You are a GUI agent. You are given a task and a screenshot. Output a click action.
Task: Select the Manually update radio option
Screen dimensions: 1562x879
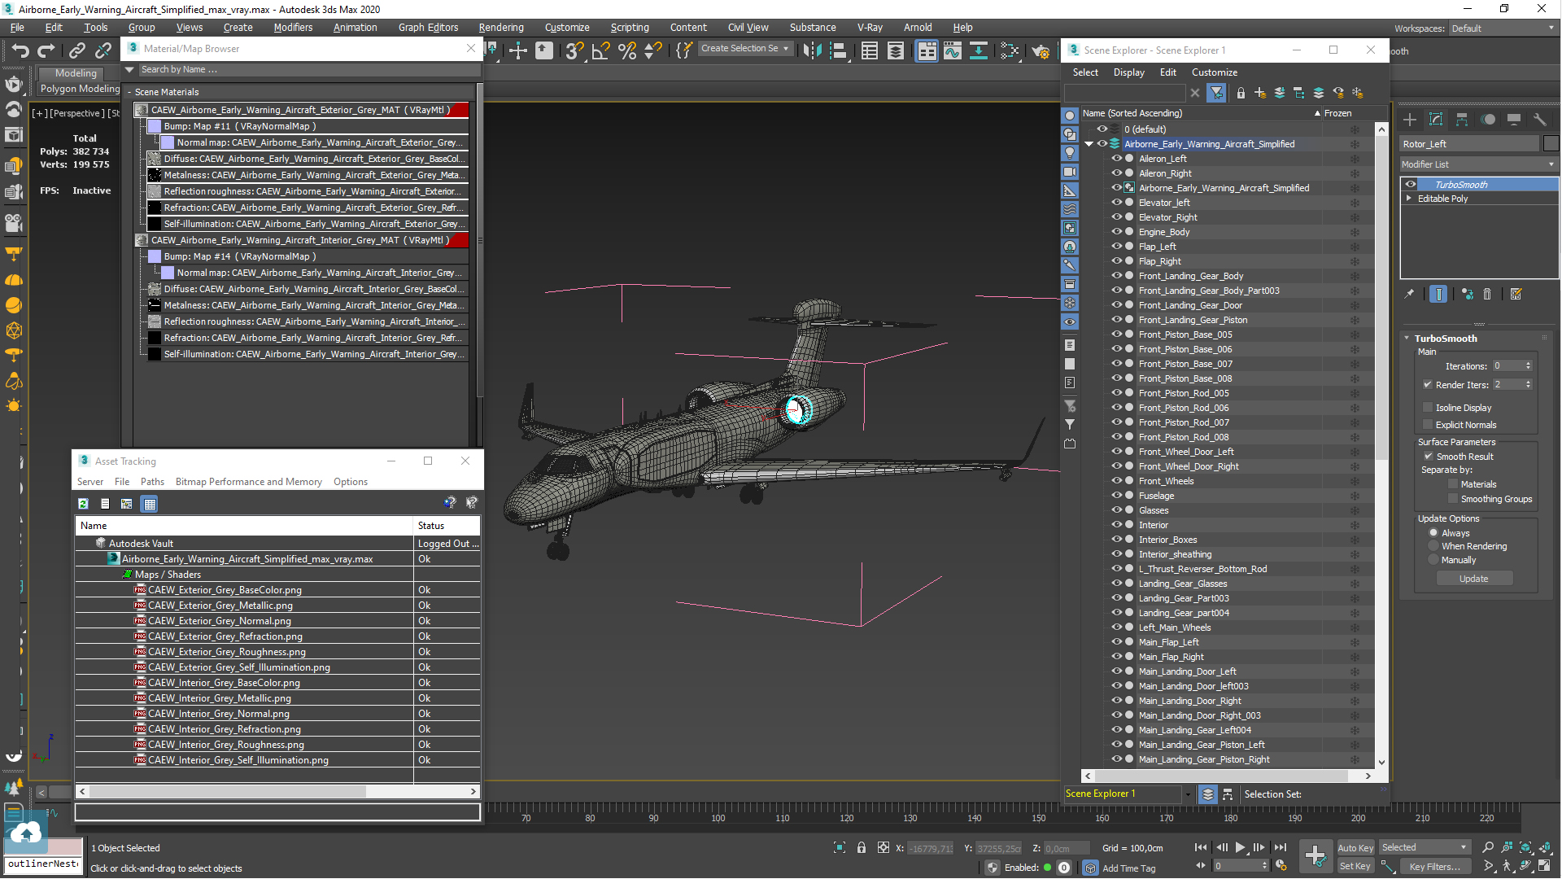pos(1433,560)
